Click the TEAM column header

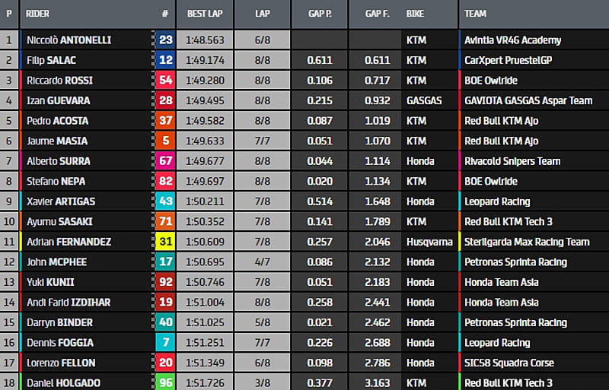click(x=476, y=14)
